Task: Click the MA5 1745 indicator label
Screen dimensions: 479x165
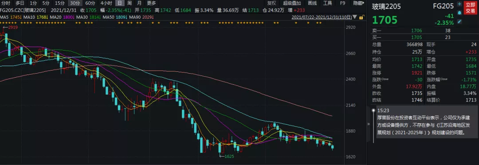Action: coord(11,17)
